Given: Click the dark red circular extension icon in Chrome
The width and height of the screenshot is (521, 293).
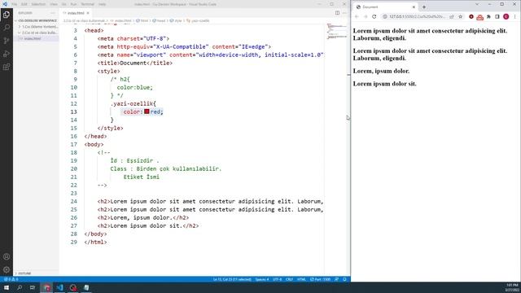Looking at the screenshot, I should pyautogui.click(x=471, y=16).
